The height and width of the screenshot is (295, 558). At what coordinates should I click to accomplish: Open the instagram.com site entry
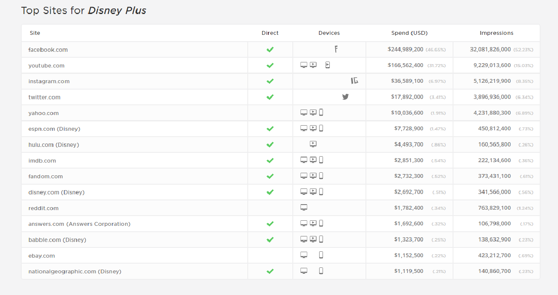tap(49, 81)
